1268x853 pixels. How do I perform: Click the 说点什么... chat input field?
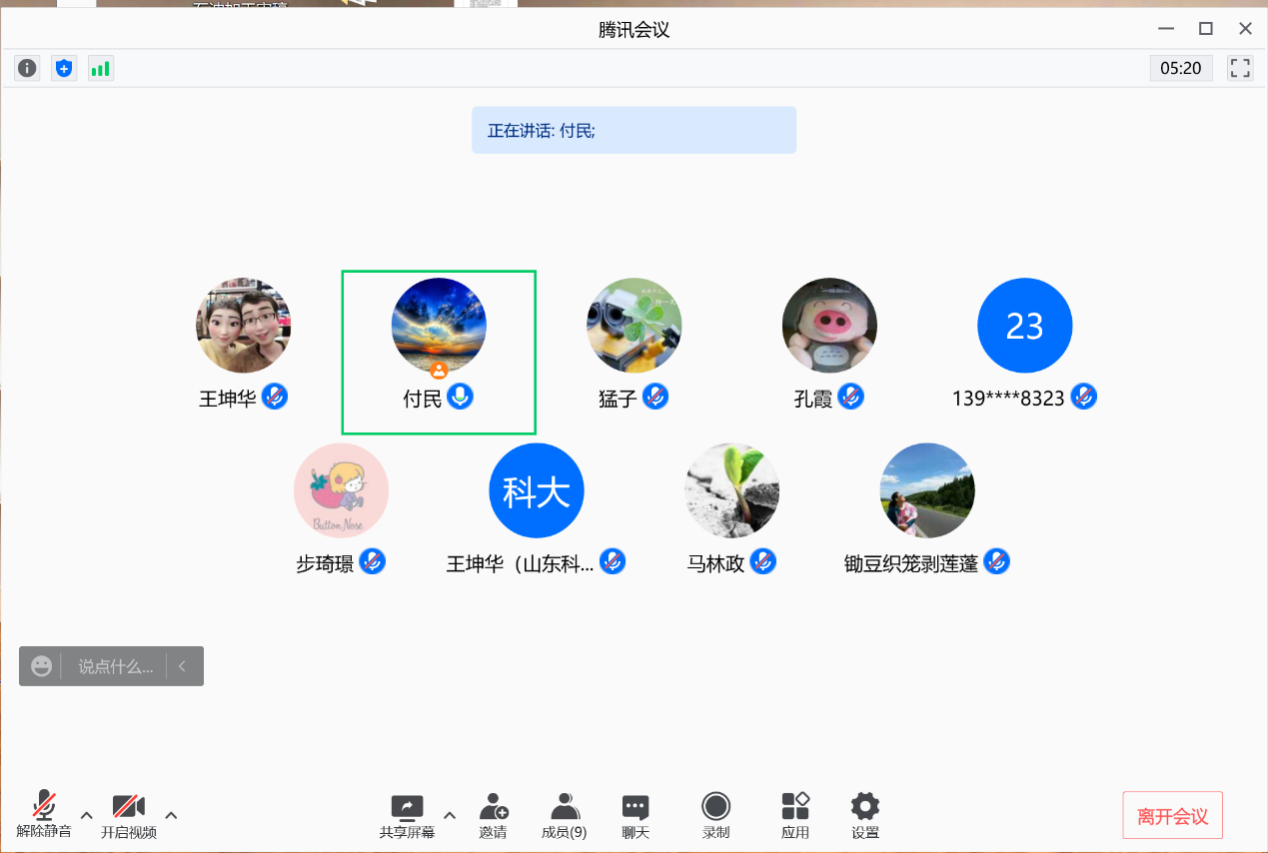pyautogui.click(x=115, y=666)
